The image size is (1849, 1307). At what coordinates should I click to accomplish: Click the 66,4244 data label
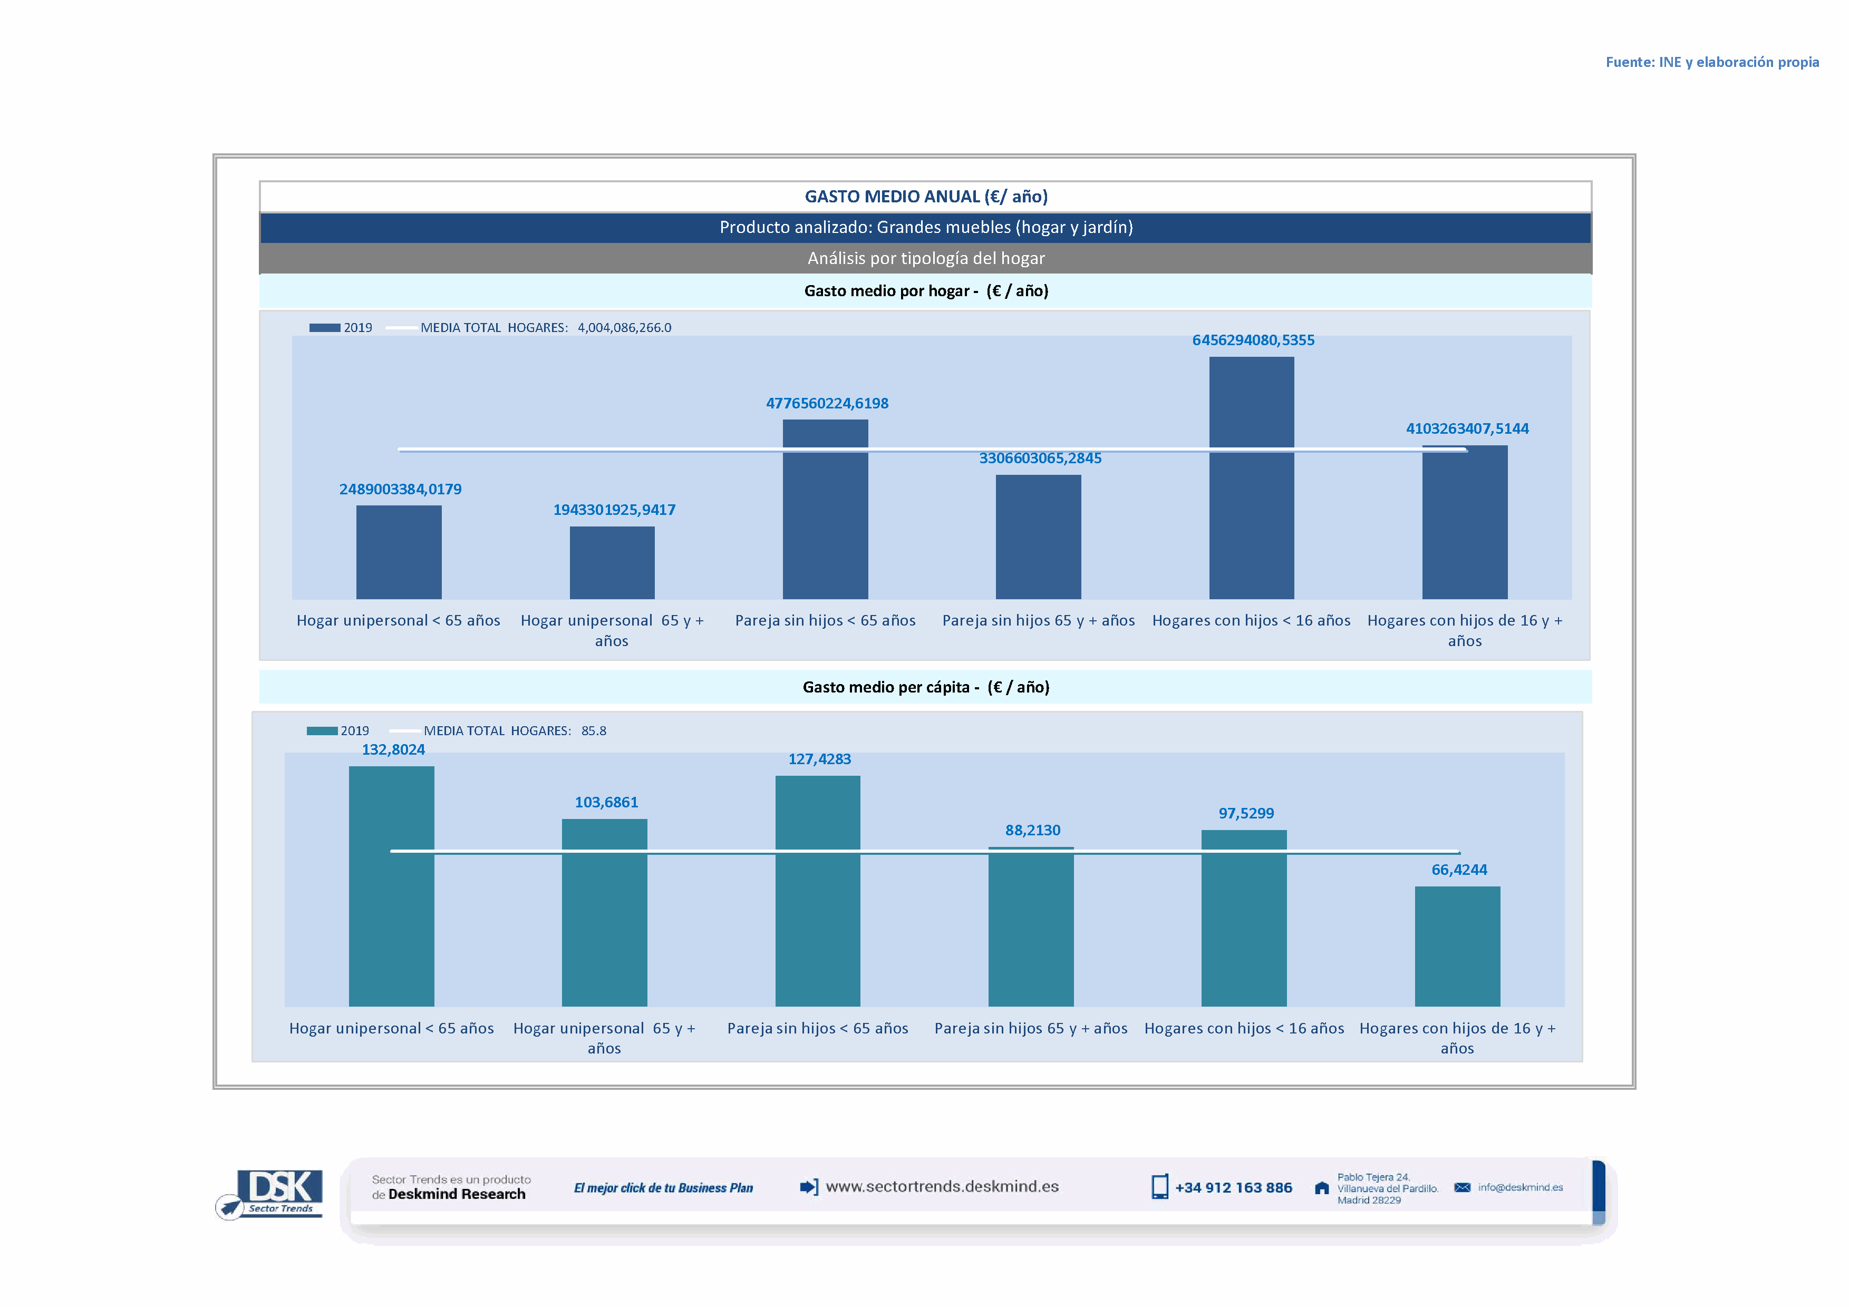1459,870
